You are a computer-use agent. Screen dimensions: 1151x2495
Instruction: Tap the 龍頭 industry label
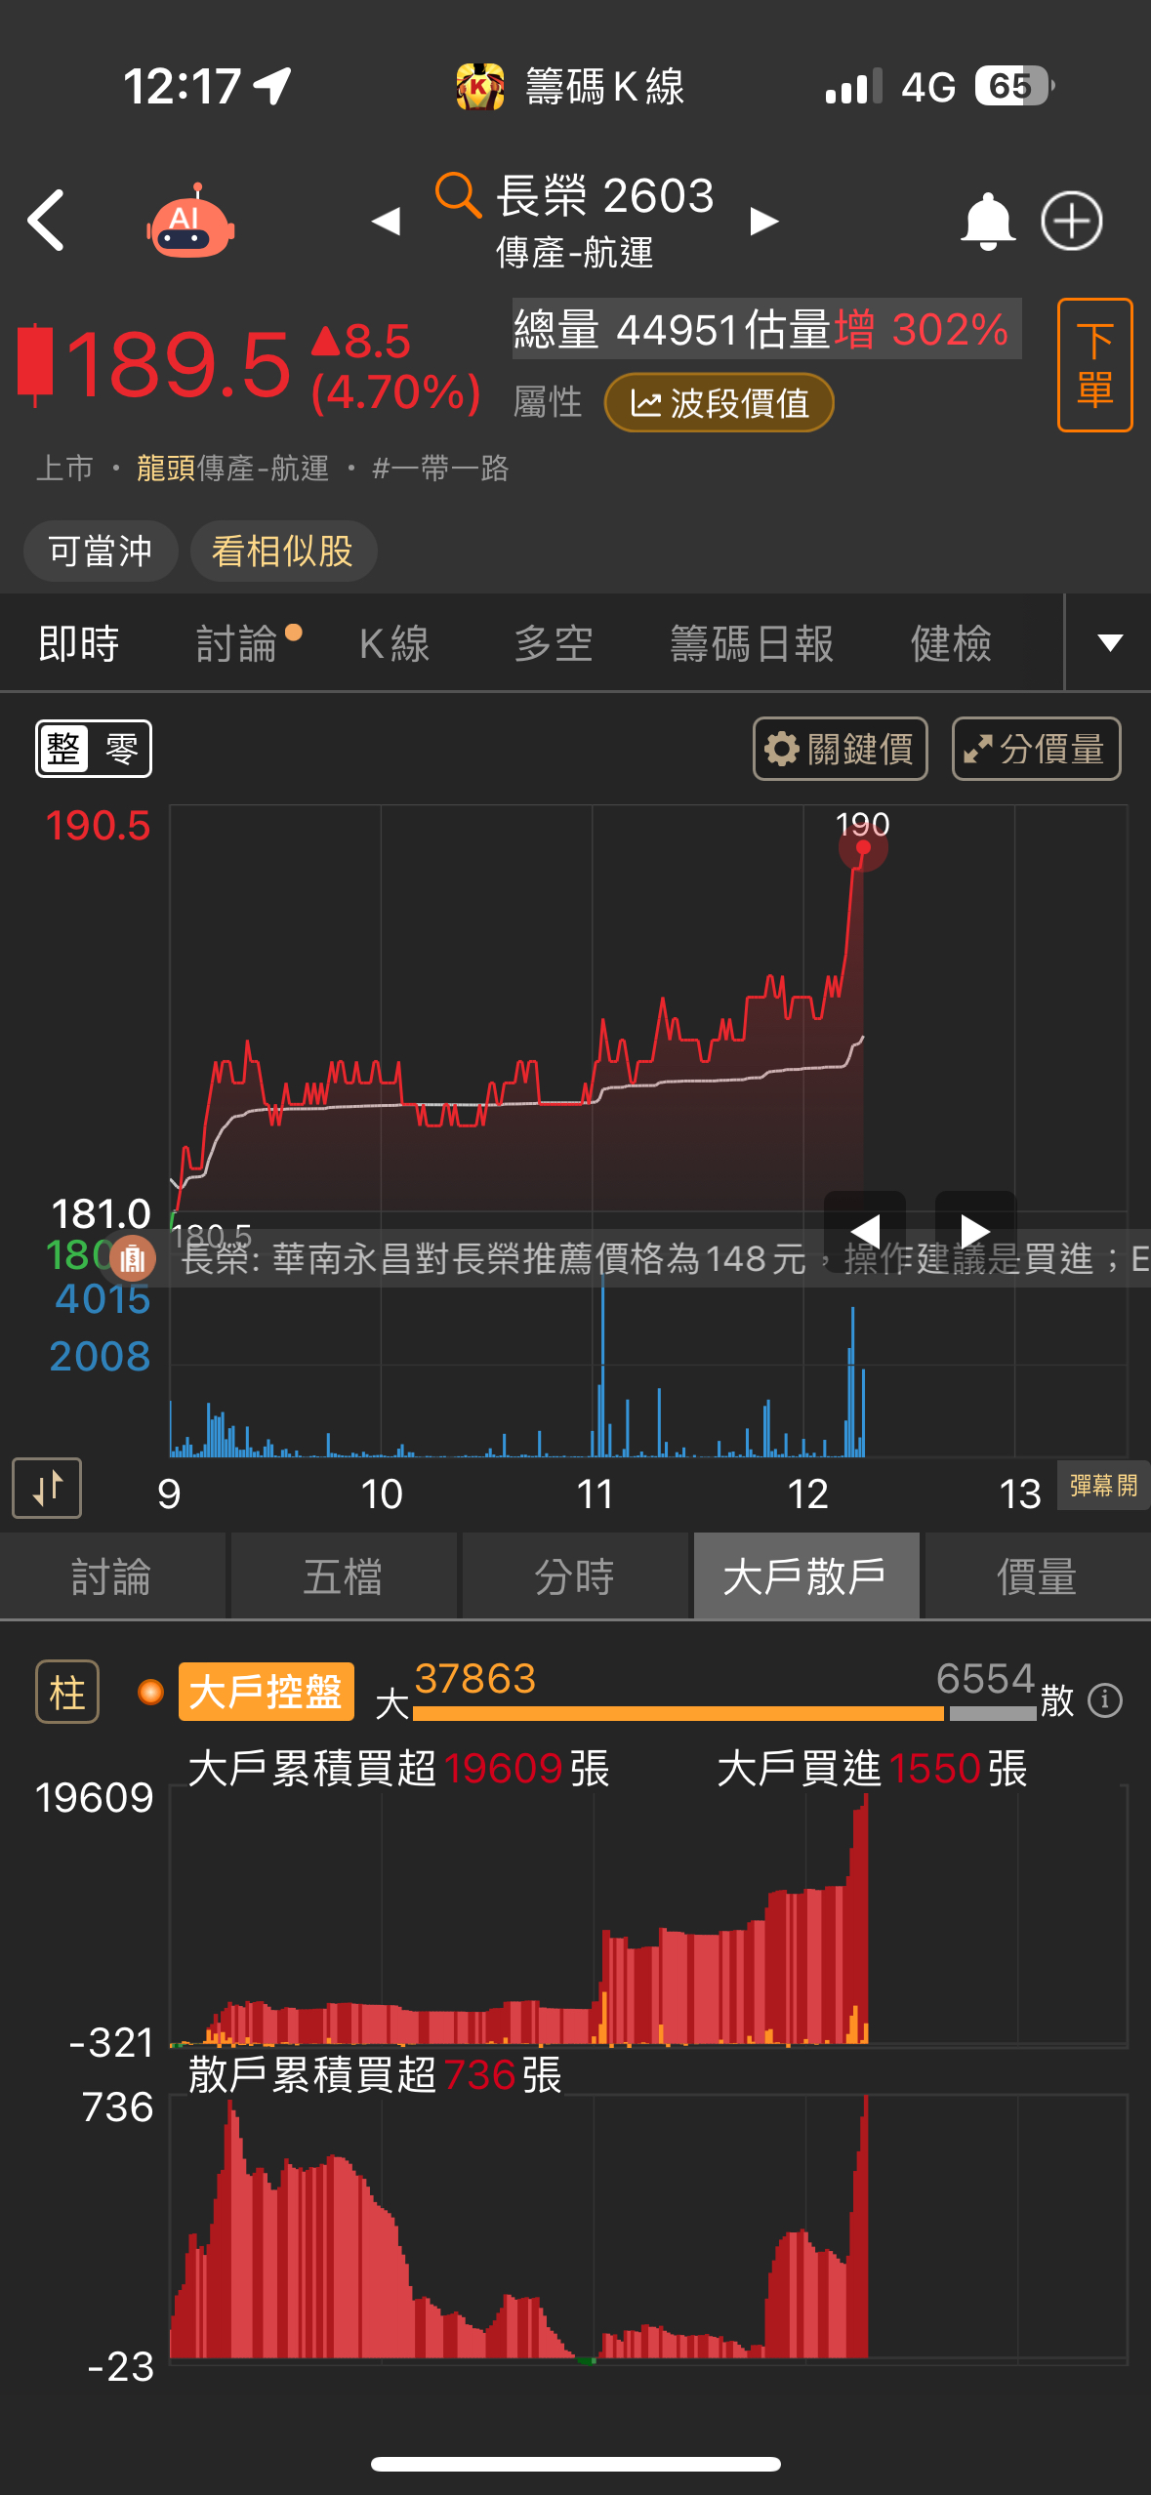166,469
